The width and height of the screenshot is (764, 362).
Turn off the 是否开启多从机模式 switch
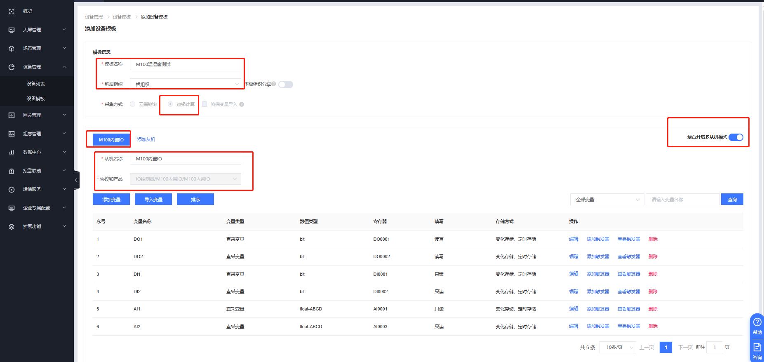[x=736, y=137]
